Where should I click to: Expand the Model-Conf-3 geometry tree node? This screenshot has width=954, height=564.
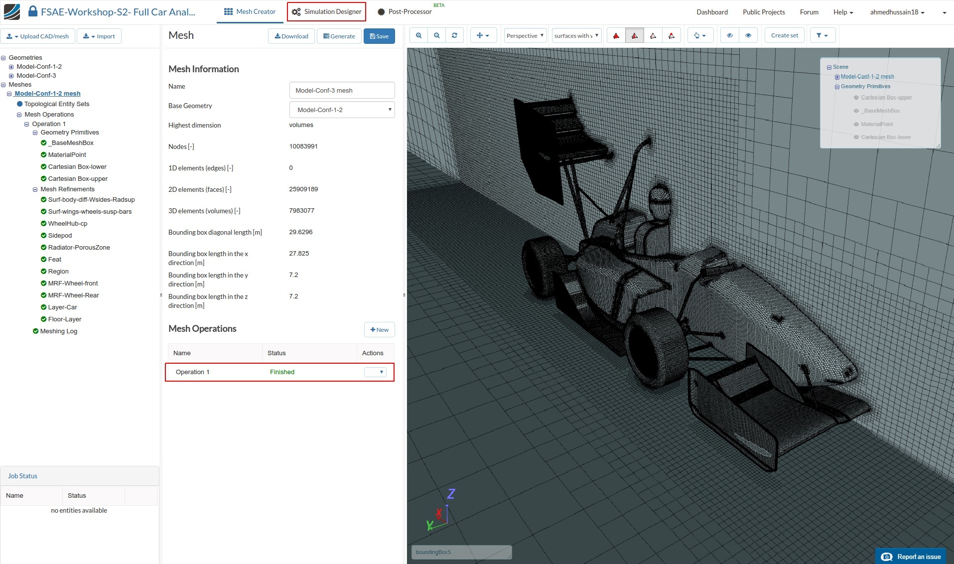click(x=11, y=76)
